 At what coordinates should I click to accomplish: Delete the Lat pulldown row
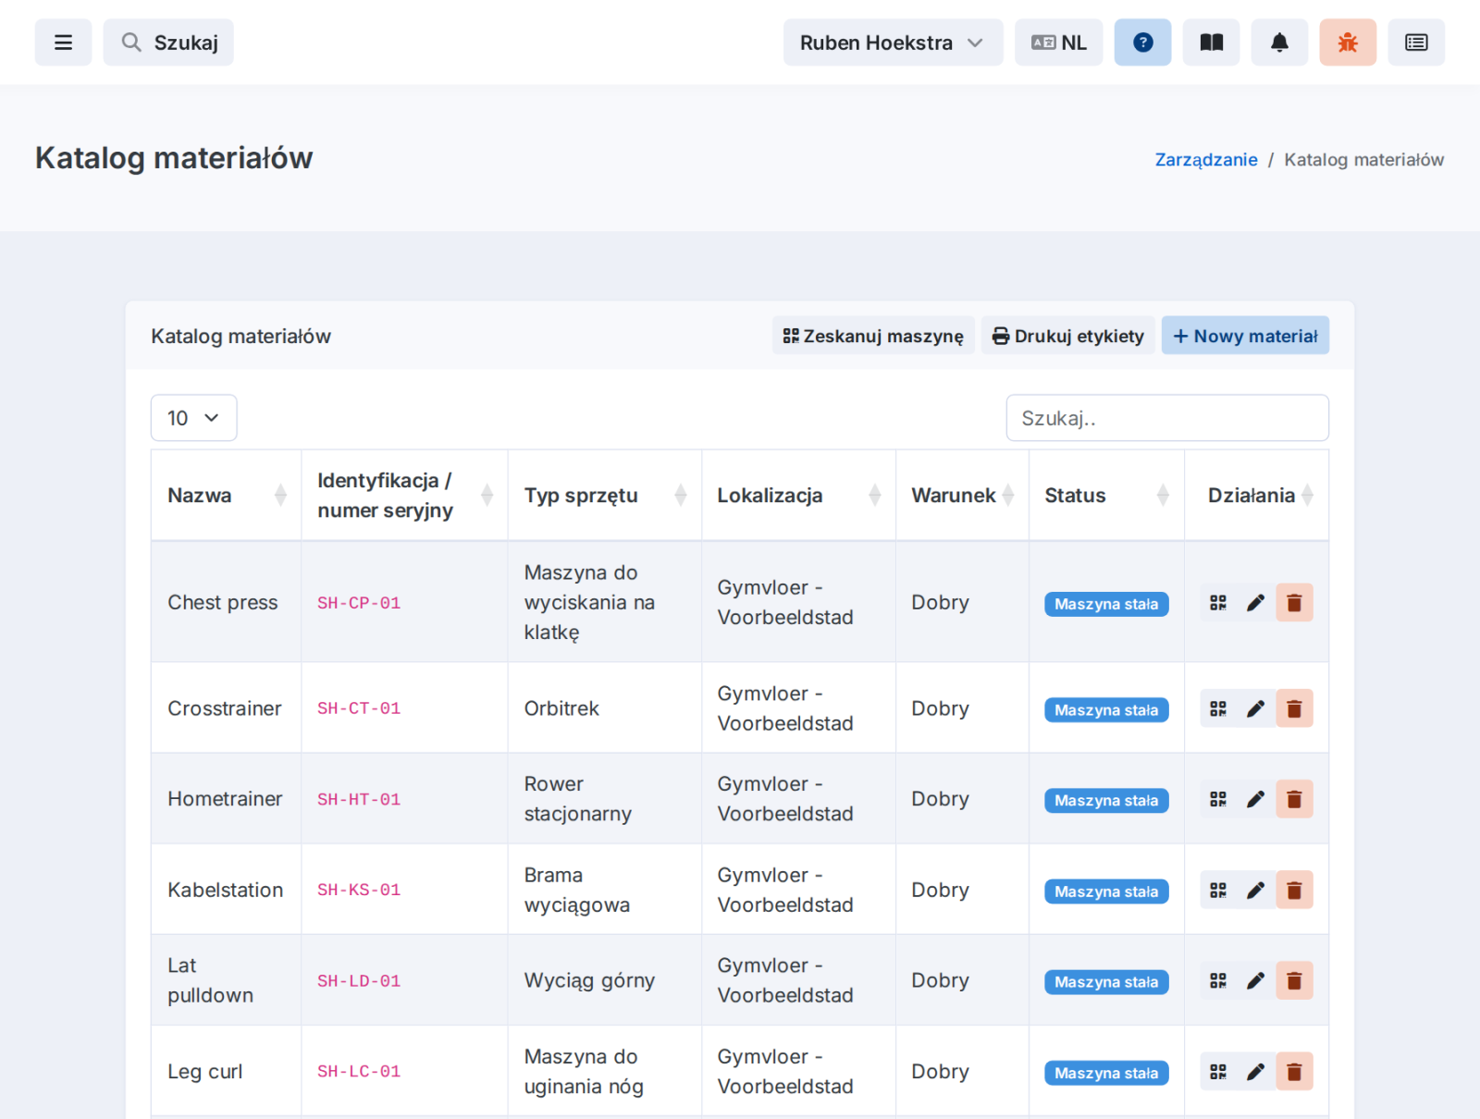tap(1294, 980)
